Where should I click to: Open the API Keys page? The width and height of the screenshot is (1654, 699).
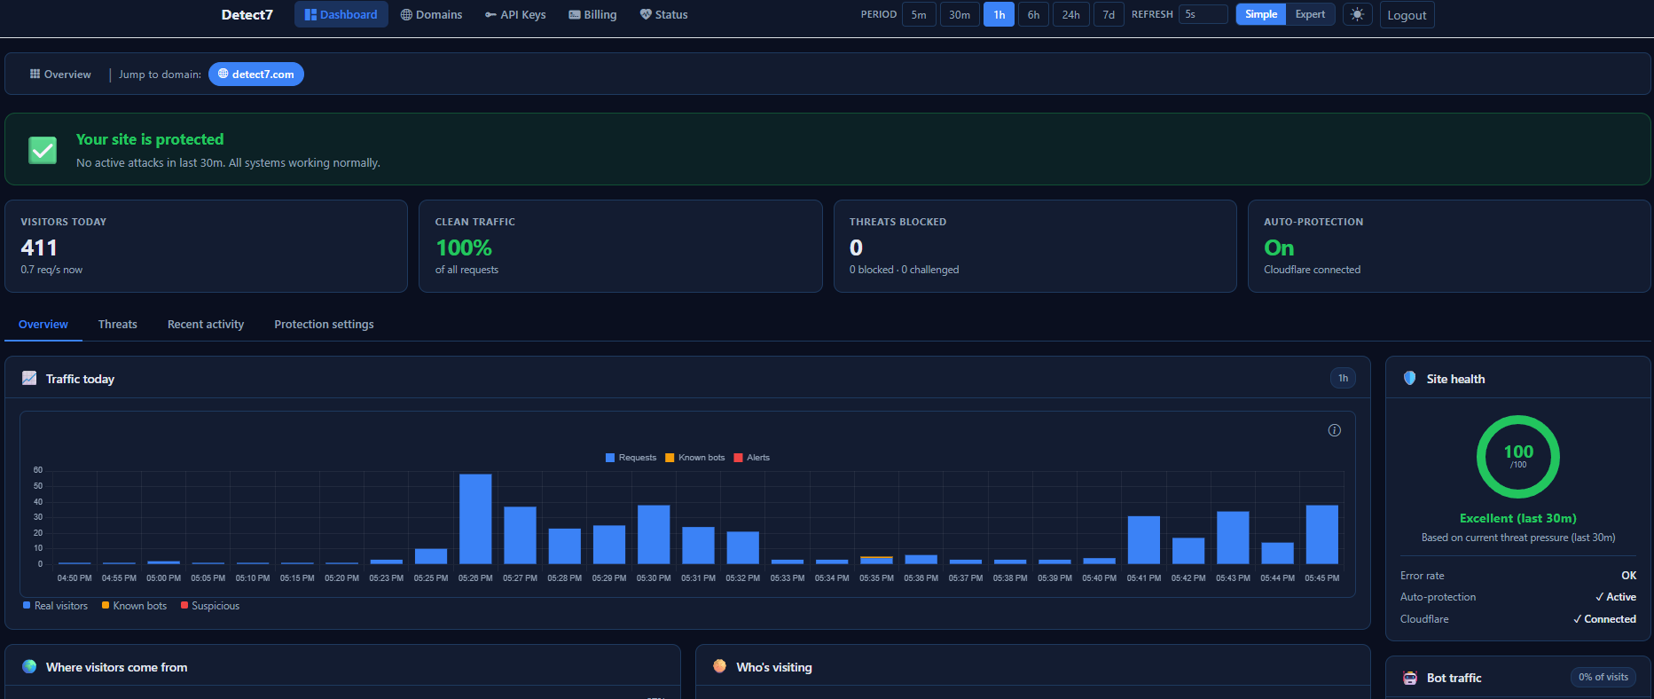[515, 14]
